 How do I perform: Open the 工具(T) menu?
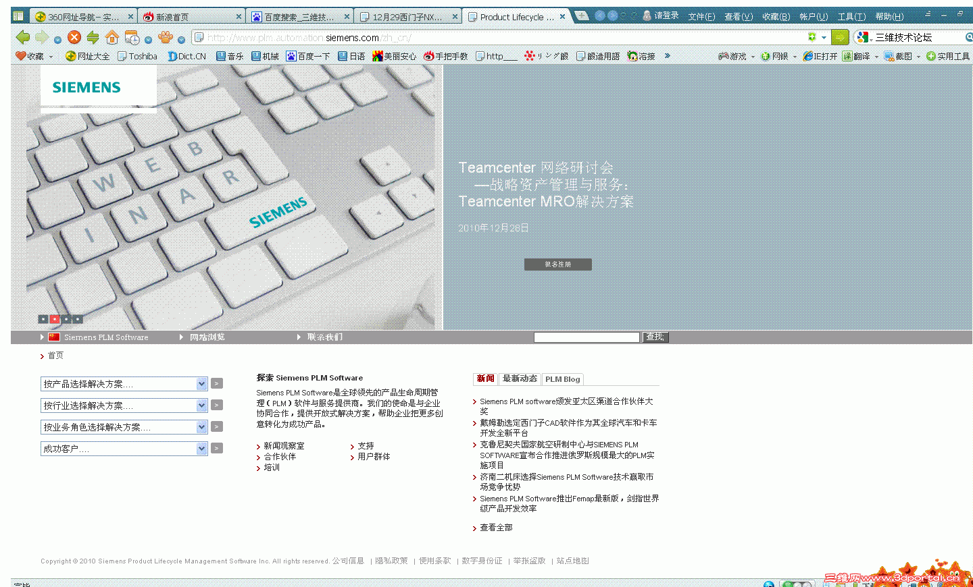pos(851,16)
